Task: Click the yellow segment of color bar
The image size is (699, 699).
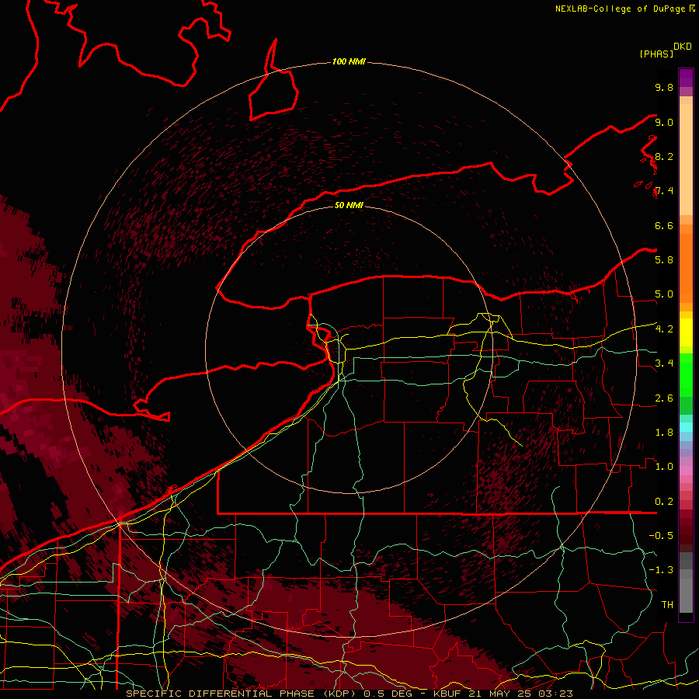Action: [x=686, y=332]
